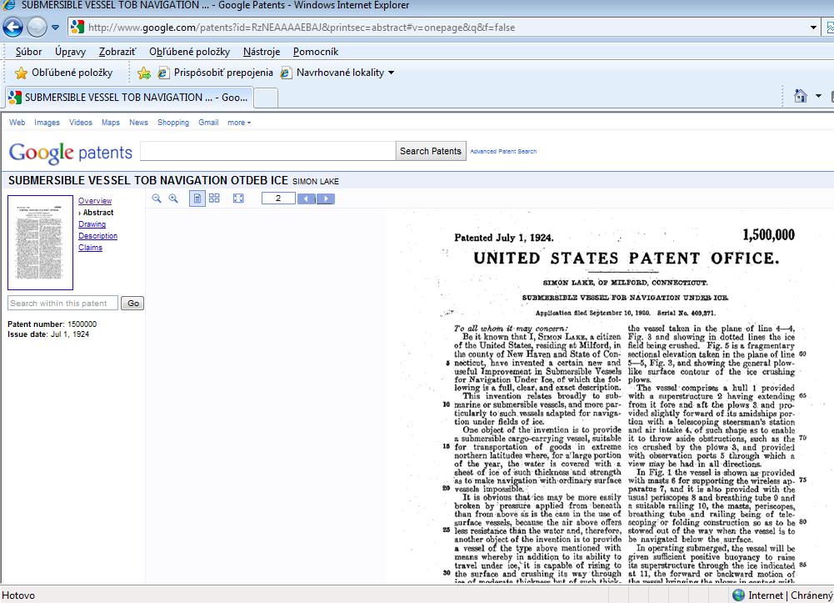This screenshot has width=834, height=603.
Task: Click the zoom in magnifier icon
Action: pos(173,198)
